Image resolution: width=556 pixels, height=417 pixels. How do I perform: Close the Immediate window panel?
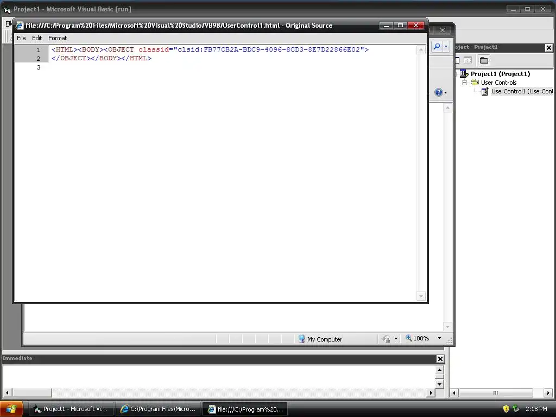tap(440, 359)
